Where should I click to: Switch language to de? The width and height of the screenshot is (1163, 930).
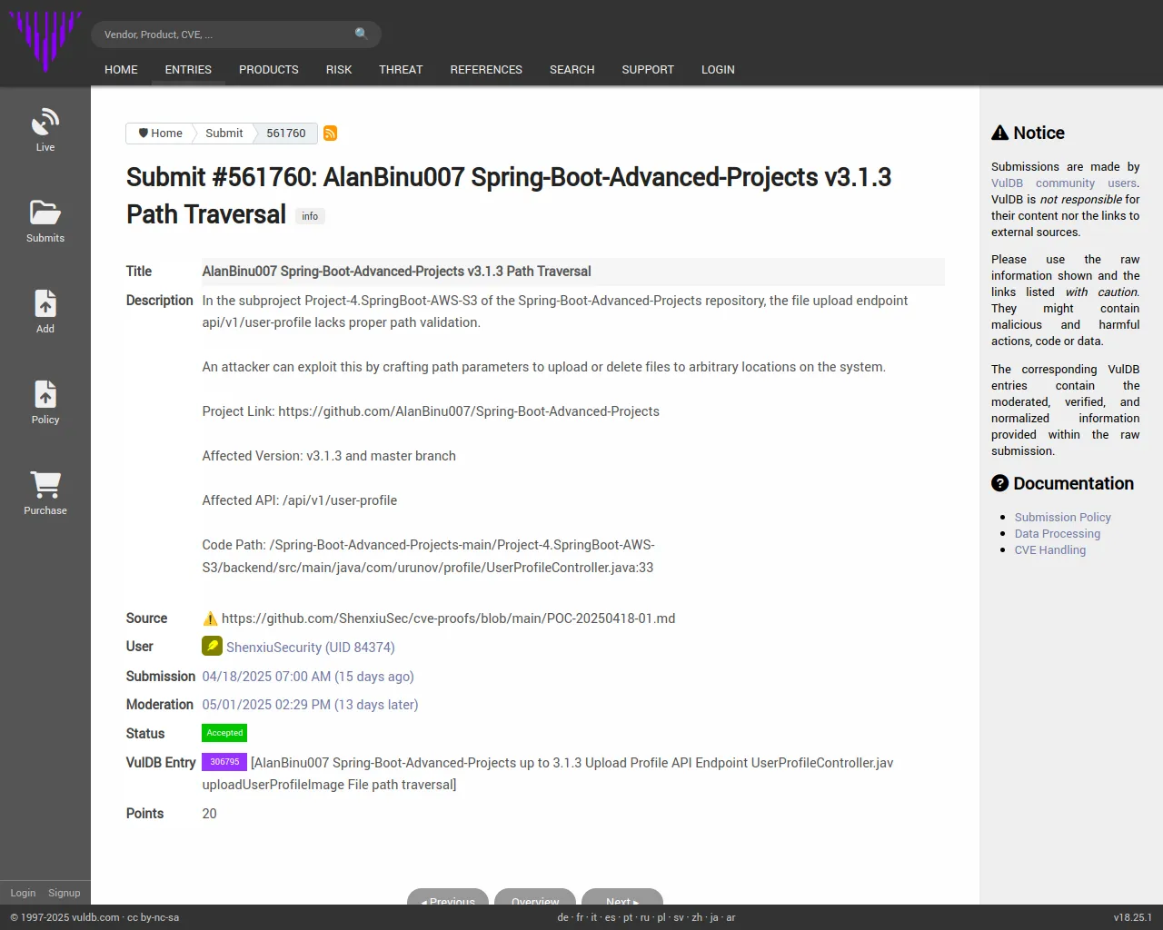coord(563,917)
